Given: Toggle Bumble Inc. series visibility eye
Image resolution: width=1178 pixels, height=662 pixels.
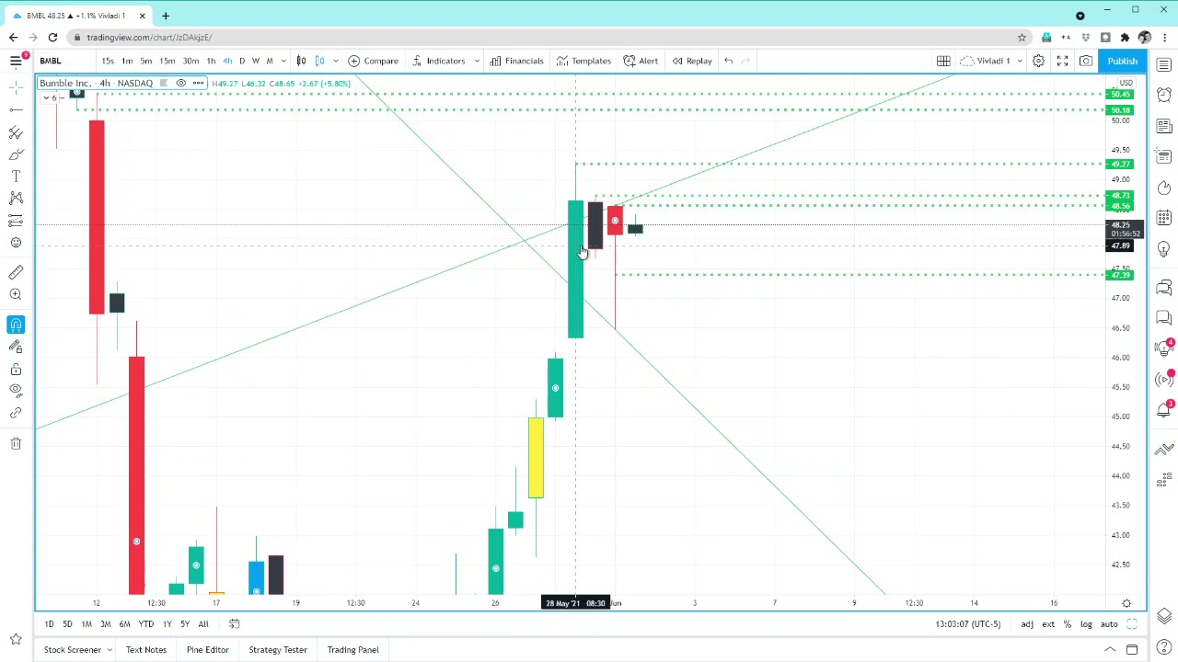Looking at the screenshot, I should tap(180, 84).
